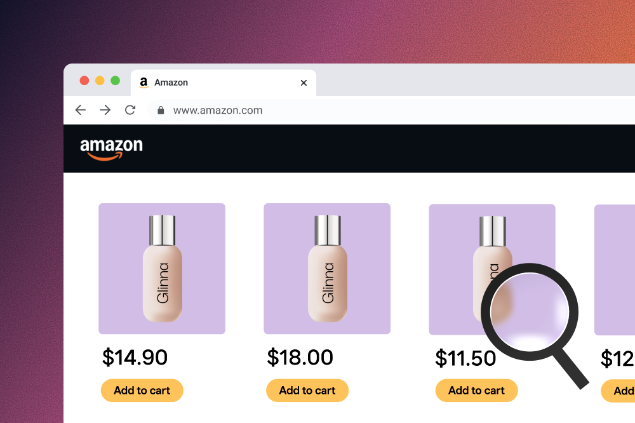Click the partially visible fourth Add button

[618, 391]
